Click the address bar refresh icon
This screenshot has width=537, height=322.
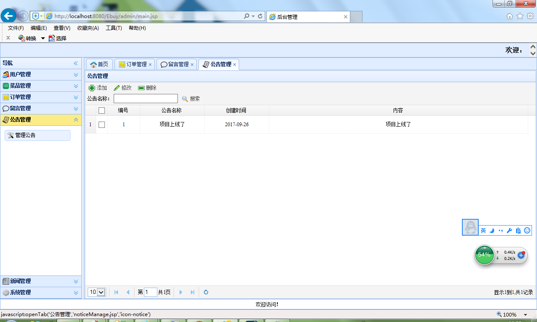[260, 16]
